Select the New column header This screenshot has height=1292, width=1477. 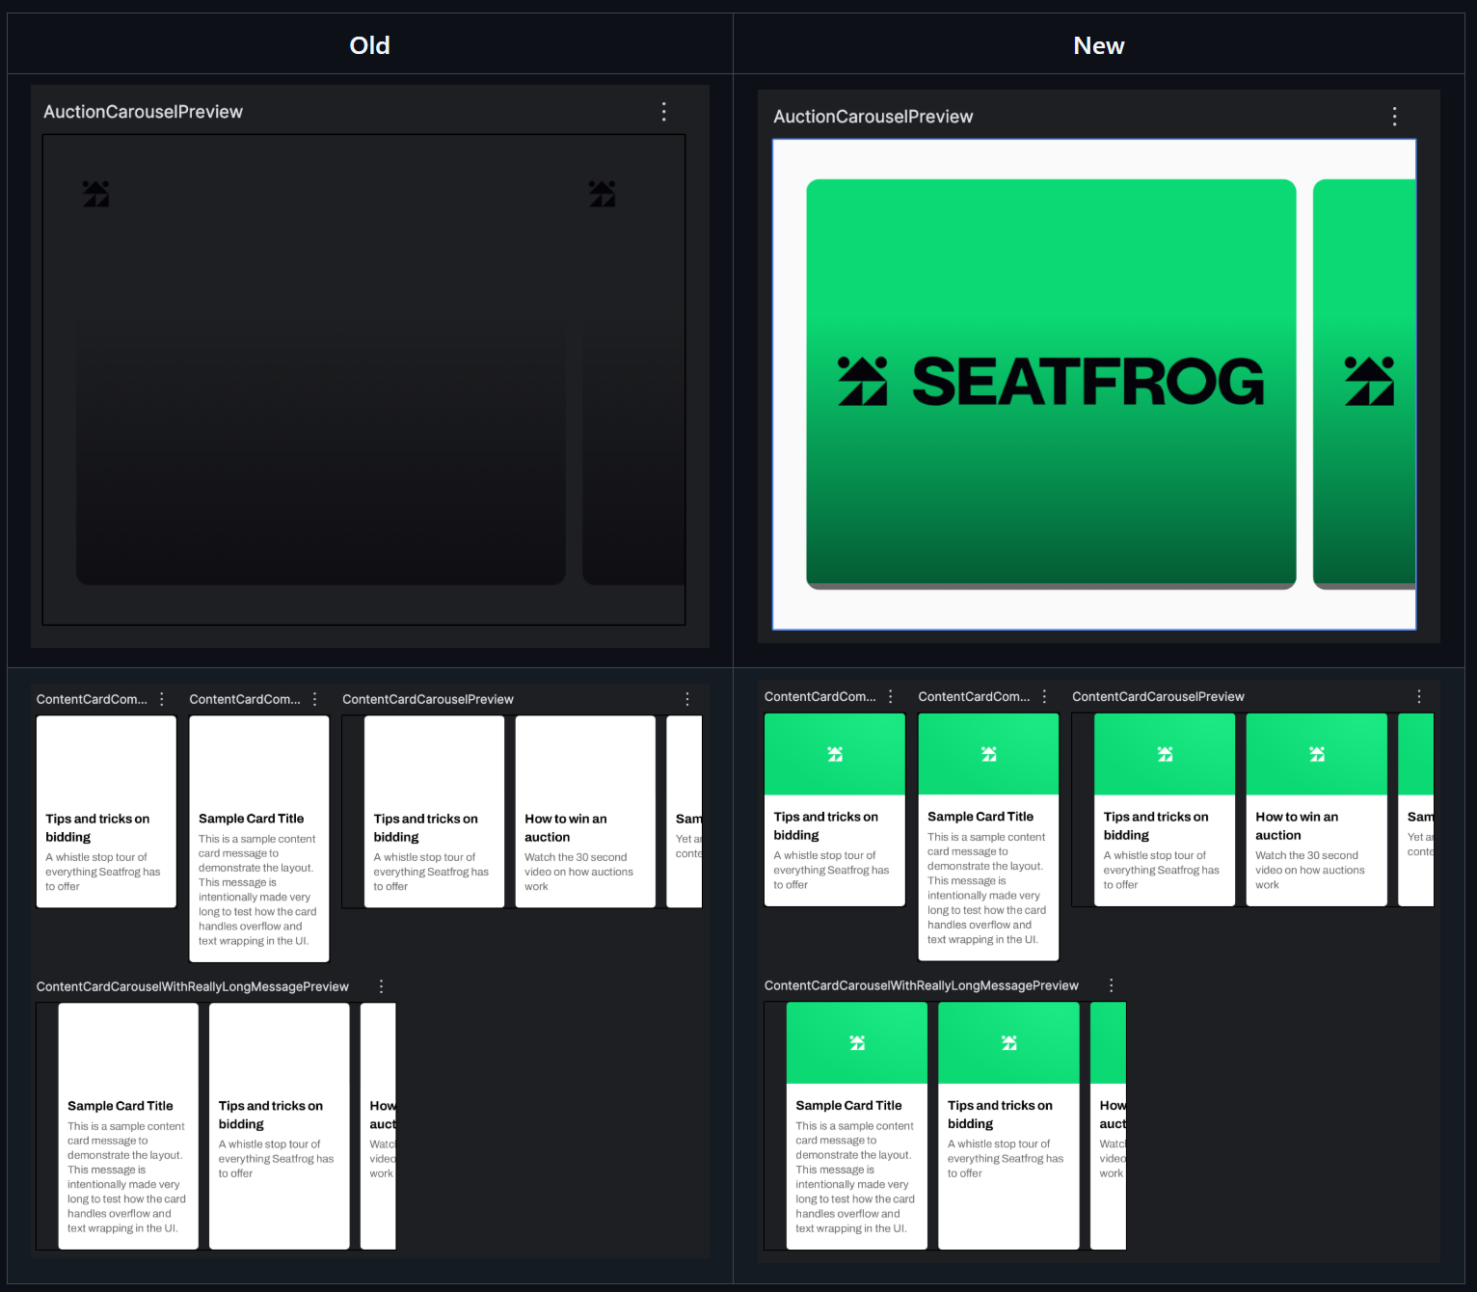[x=1098, y=45]
